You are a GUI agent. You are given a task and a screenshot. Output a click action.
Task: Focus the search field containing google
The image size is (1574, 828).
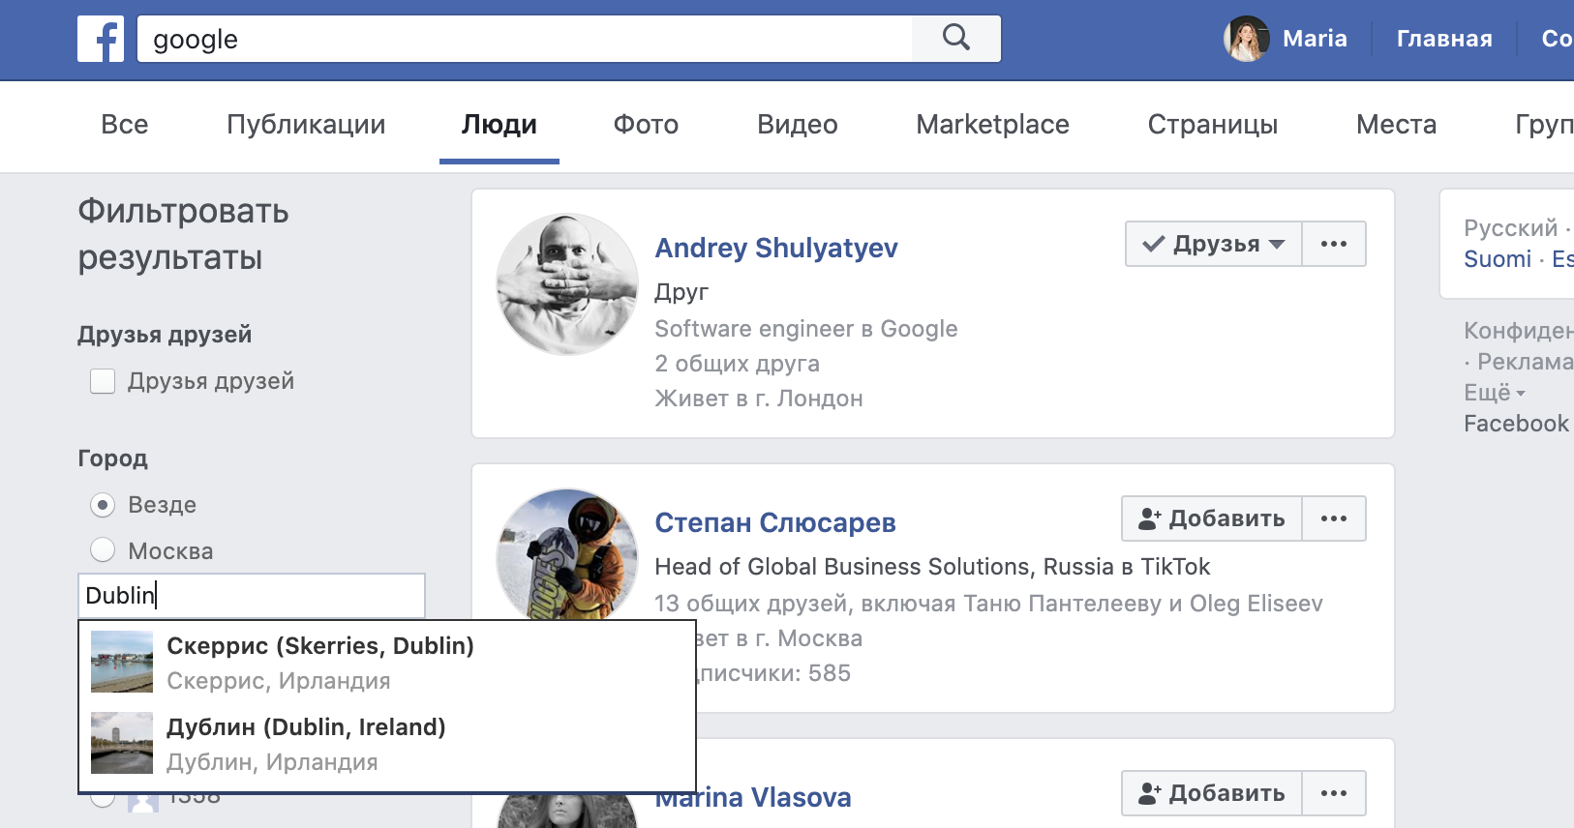525,39
